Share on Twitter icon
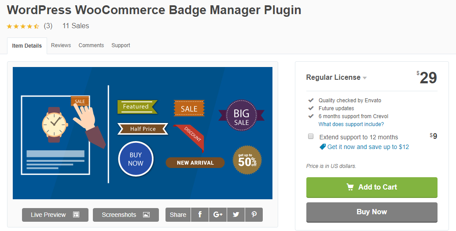The image size is (456, 231). click(236, 215)
